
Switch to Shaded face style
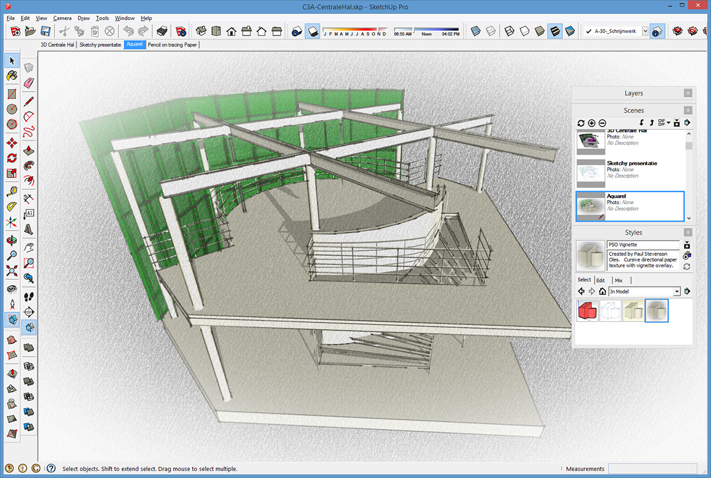pos(540,31)
